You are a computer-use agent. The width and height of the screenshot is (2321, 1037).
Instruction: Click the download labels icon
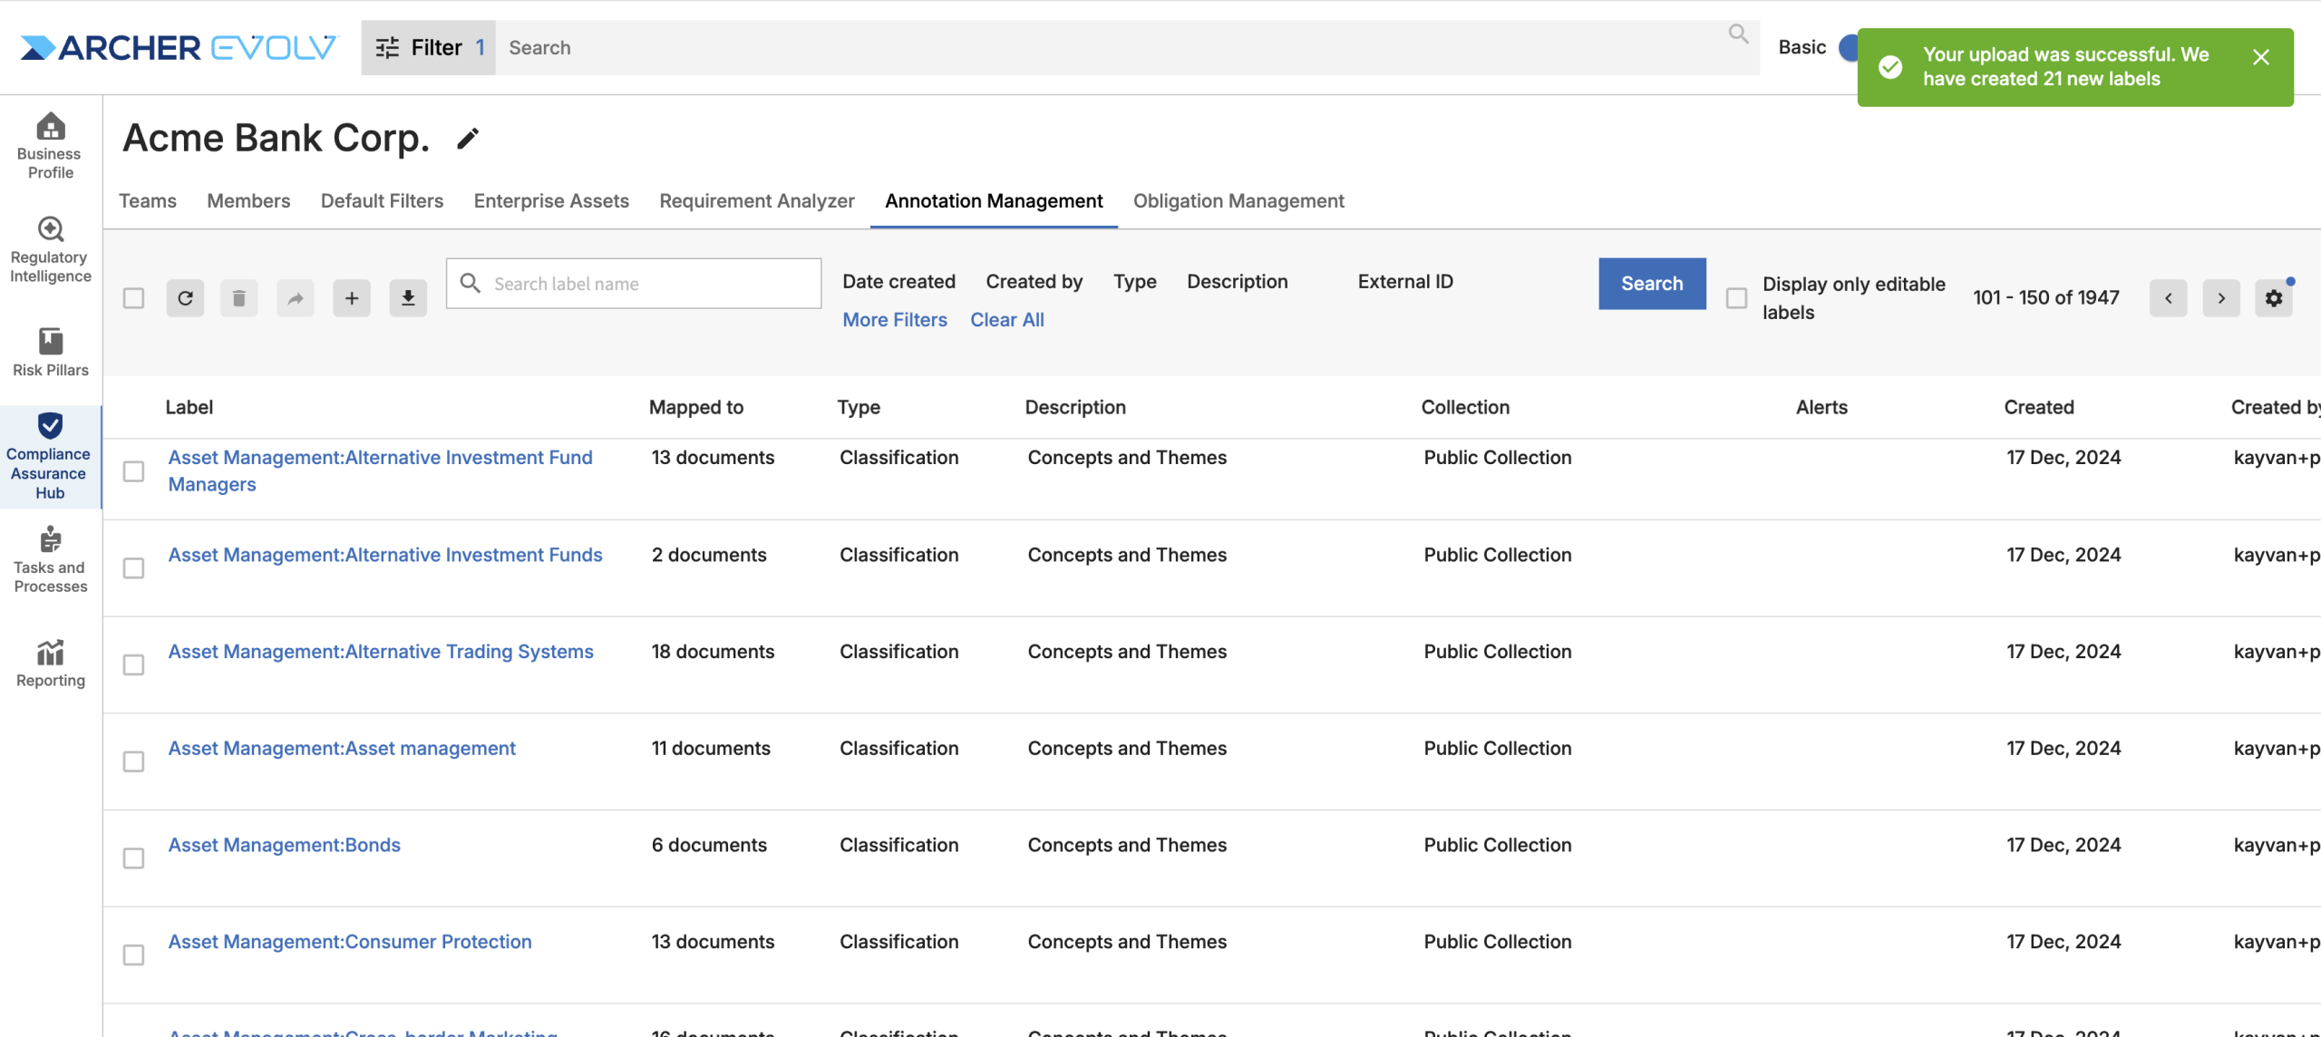pos(408,298)
